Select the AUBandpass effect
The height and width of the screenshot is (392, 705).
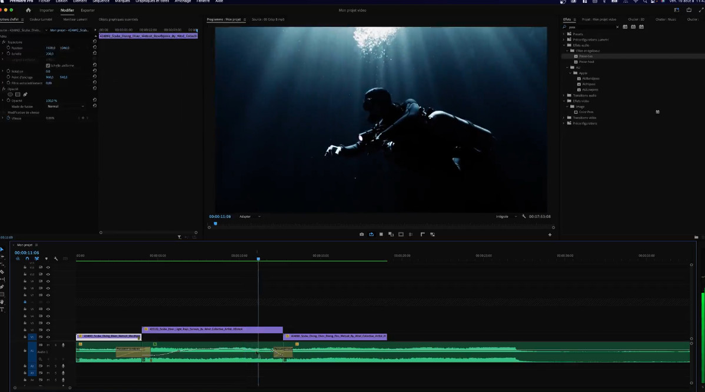pos(590,79)
